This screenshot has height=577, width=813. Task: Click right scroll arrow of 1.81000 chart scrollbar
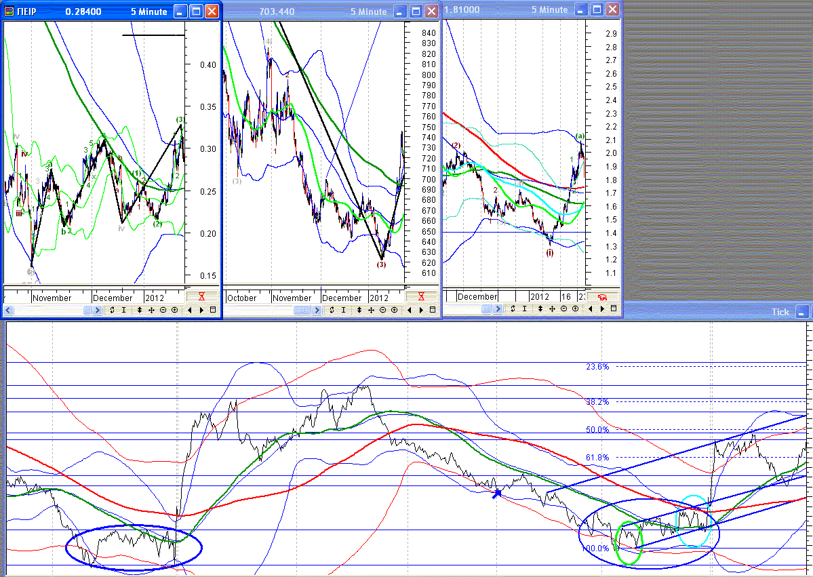coord(497,309)
